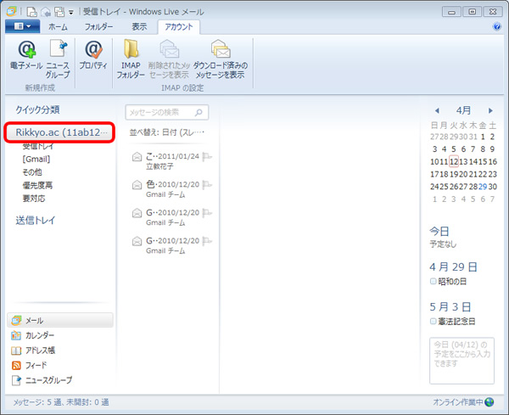
Task: Flag the 色 2010/12/20 Gmail message
Action: 207,185
